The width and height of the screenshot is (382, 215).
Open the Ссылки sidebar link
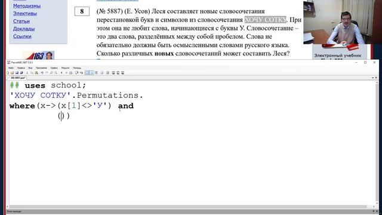pyautogui.click(x=22, y=36)
